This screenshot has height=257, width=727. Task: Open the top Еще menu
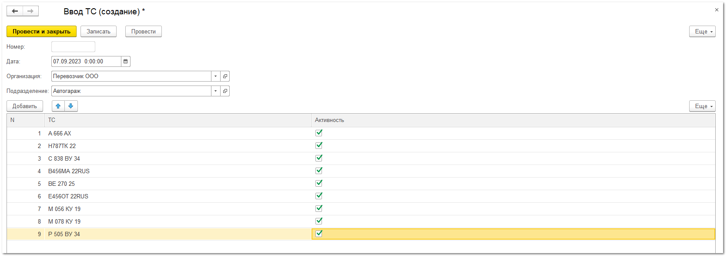point(702,32)
